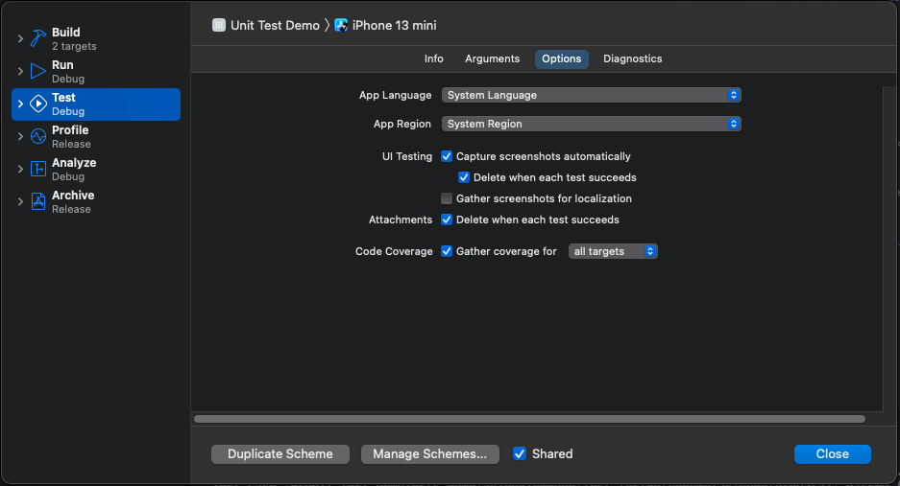Click the Attachments label
The image size is (900, 486).
[401, 220]
